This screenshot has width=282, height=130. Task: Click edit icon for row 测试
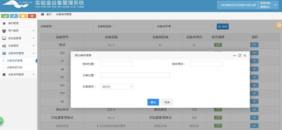(x=254, y=45)
